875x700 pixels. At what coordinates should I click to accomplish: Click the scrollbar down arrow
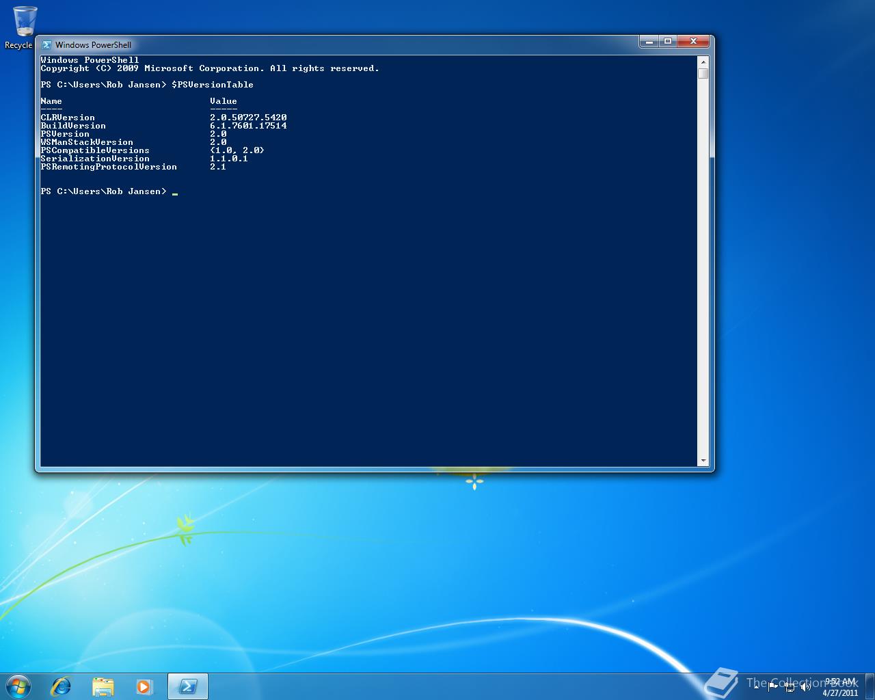click(704, 461)
